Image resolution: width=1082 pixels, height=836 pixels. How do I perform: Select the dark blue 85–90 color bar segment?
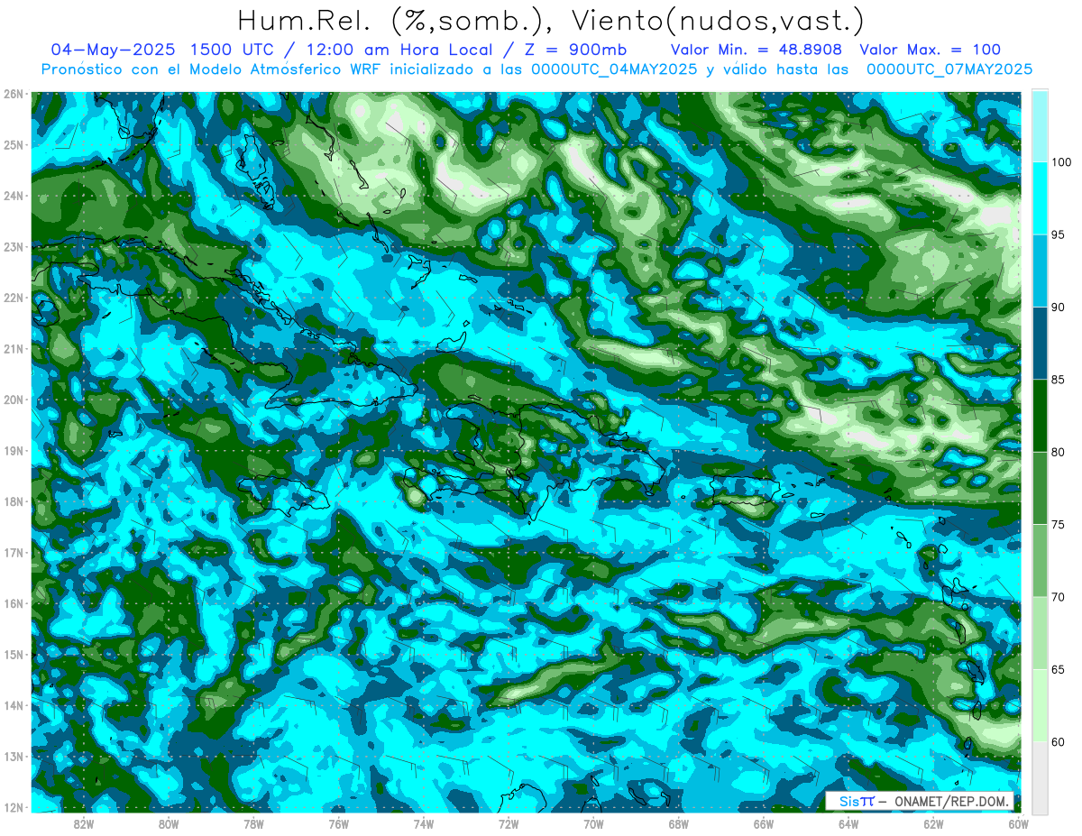(1040, 344)
